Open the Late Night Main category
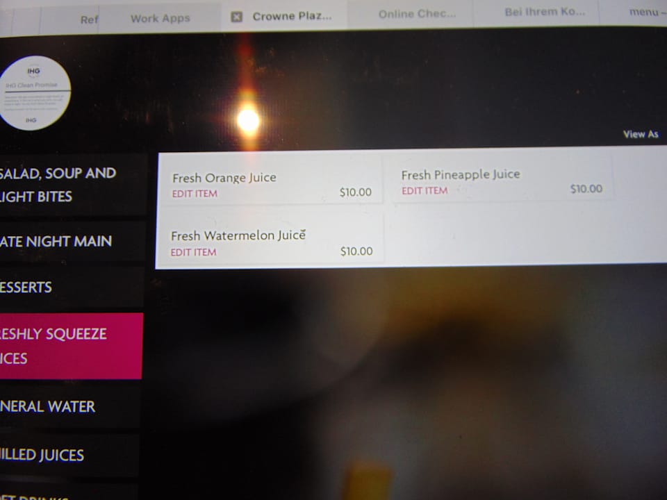This screenshot has height=500, width=667. pos(72,242)
